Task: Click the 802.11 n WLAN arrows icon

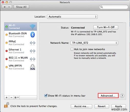Action: [32, 59]
